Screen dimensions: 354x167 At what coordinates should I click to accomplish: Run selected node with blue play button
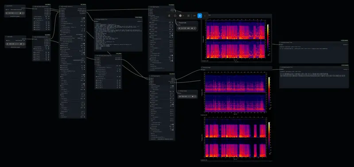(200, 16)
